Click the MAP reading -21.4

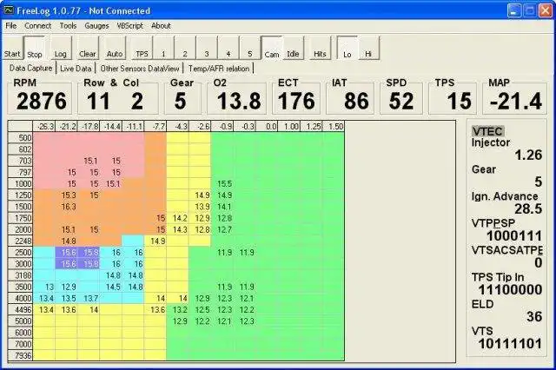(515, 101)
